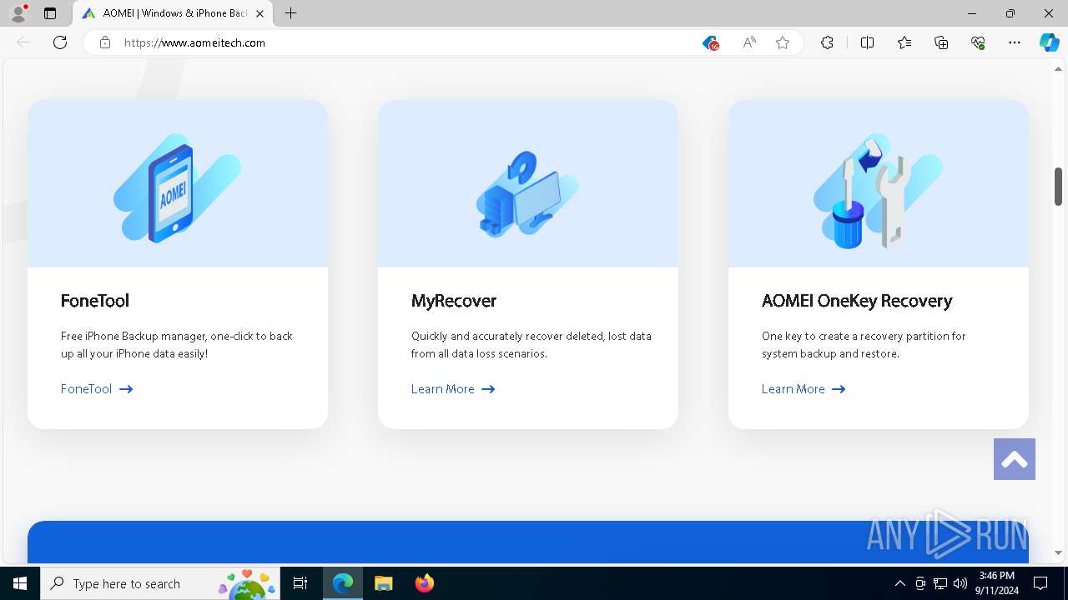Open the clock and calendar

pyautogui.click(x=996, y=583)
